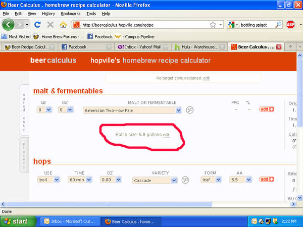Click the vertical scrollbar up arrow
Viewport: 303px width, 227px height.
(x=299, y=55)
